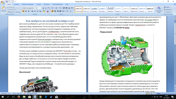This screenshot has height=99, width=176.
Task: Copy selection (Копировать)
Action: (12, 10)
